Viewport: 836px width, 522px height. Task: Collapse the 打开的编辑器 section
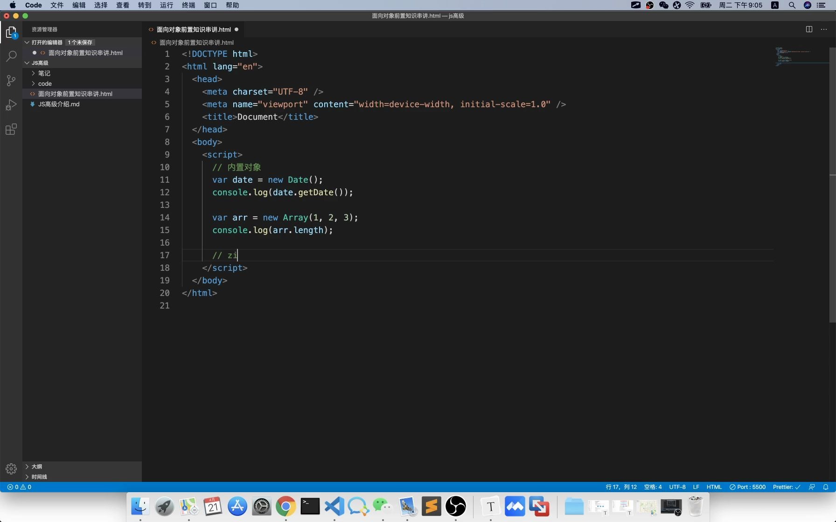[x=27, y=42]
